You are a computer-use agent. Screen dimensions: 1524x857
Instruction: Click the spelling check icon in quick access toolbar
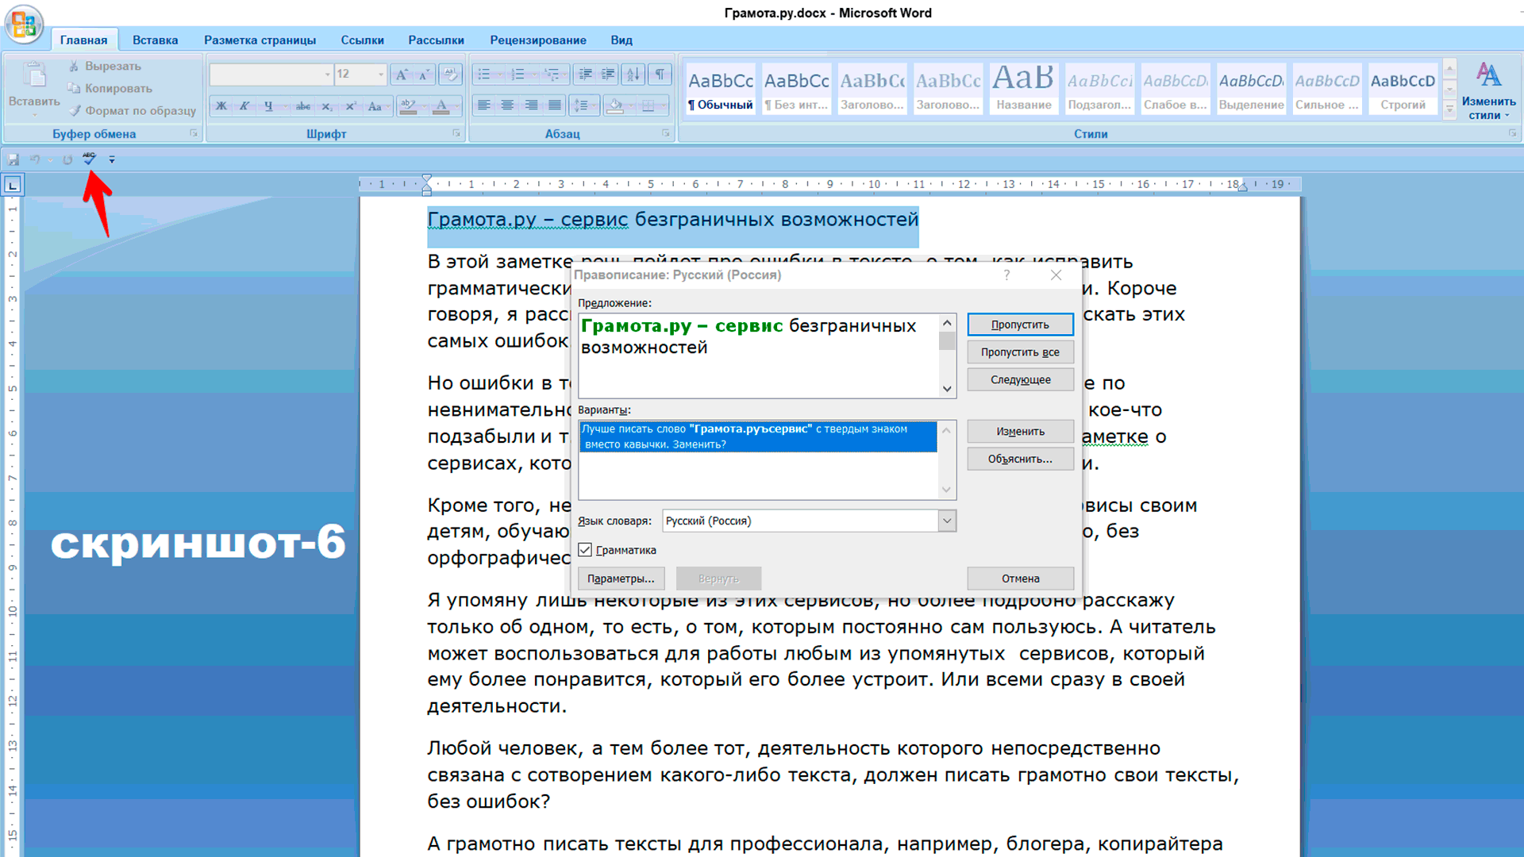click(89, 159)
